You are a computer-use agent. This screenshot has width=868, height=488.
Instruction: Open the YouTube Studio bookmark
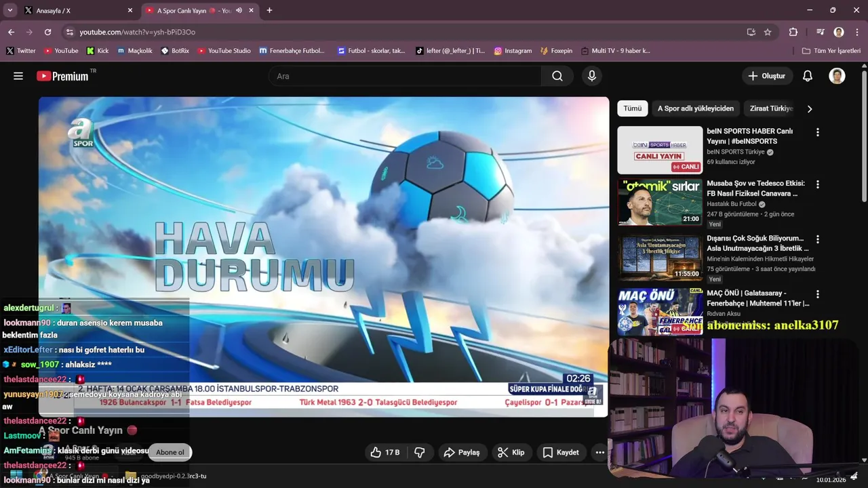tap(224, 51)
